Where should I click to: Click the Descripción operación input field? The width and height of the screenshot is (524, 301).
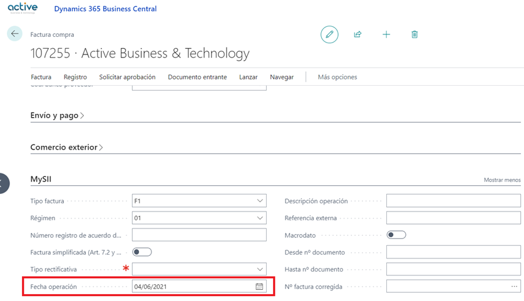click(x=453, y=201)
